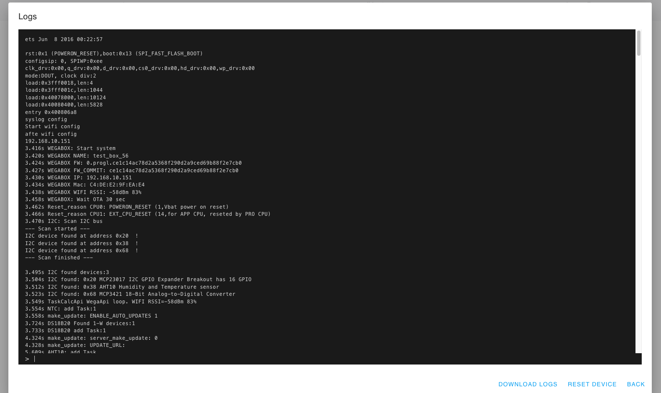This screenshot has height=393, width=661.
Task: Click the DOWNLOAD LOGS button
Action: tap(527, 384)
